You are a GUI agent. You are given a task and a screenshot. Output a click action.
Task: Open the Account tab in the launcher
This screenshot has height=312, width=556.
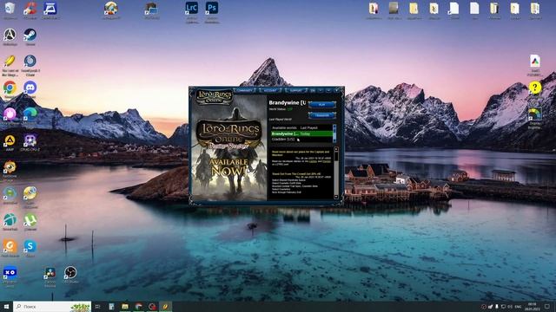click(270, 90)
